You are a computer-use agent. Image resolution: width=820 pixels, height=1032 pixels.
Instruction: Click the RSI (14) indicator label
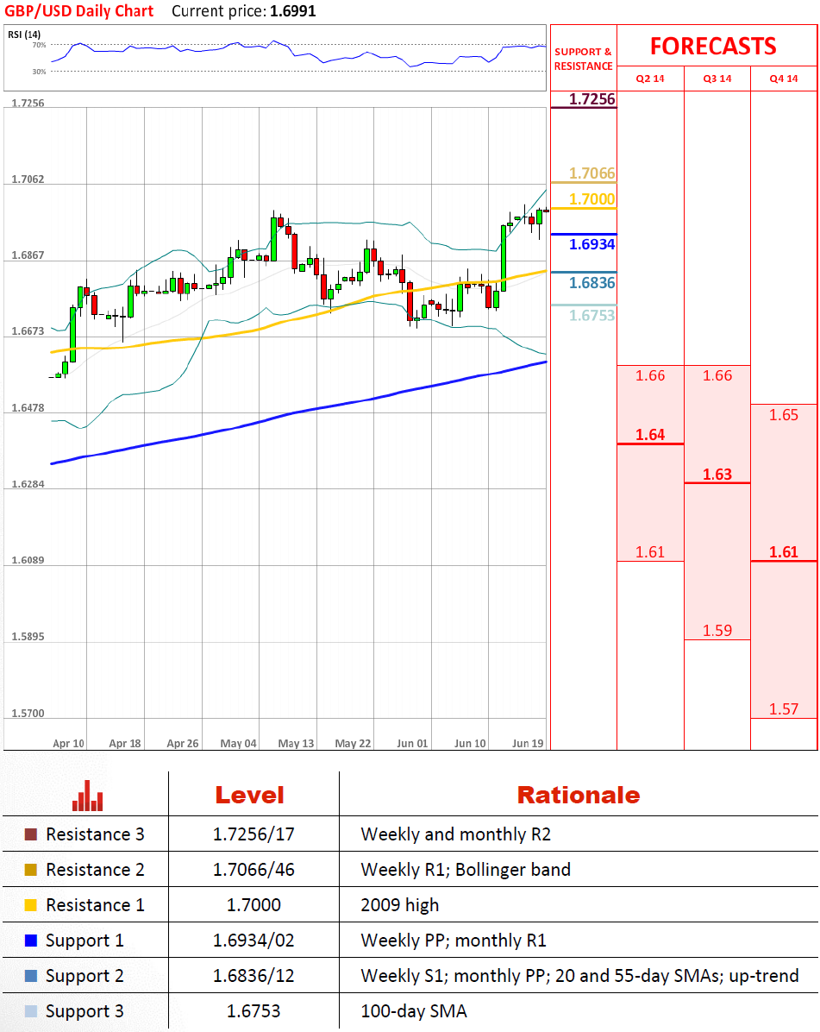[x=23, y=35]
